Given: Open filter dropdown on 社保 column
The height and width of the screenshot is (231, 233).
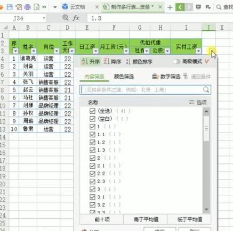Looking at the screenshot, I should tap(147, 51).
